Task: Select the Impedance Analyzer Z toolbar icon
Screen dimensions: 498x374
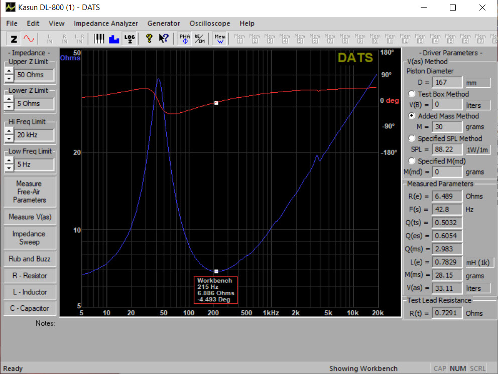Action: click(14, 39)
